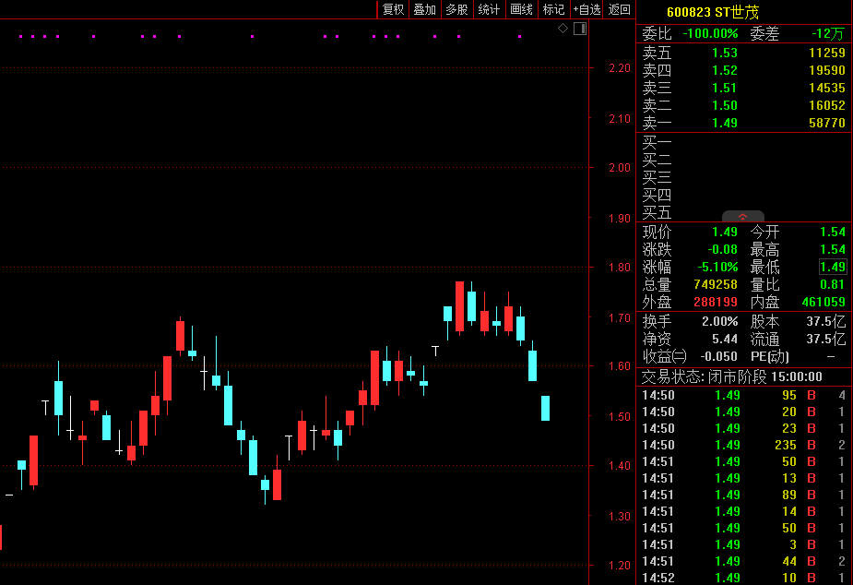
Task: Click the 收益(二) earnings label
Action: point(665,355)
